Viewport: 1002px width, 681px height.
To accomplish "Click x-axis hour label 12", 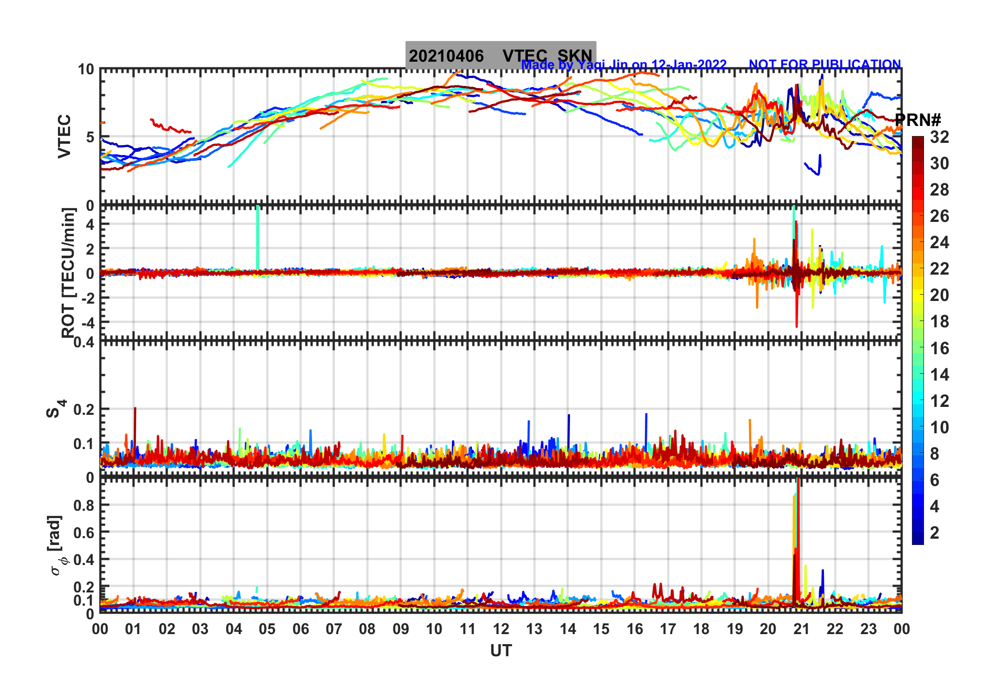I will pyautogui.click(x=501, y=629).
